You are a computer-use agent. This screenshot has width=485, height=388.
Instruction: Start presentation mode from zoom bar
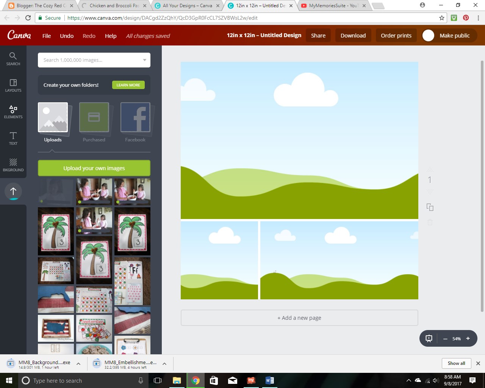coord(429,338)
